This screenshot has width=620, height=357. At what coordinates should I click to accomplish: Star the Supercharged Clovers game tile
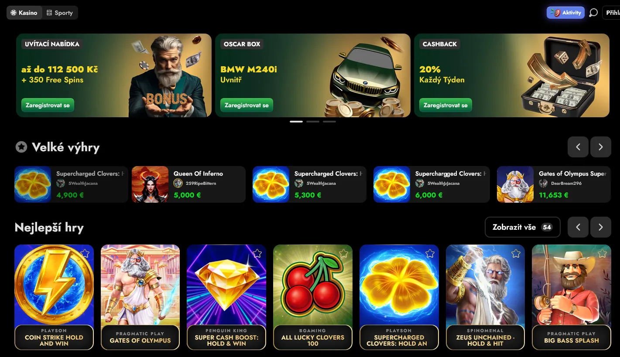430,253
